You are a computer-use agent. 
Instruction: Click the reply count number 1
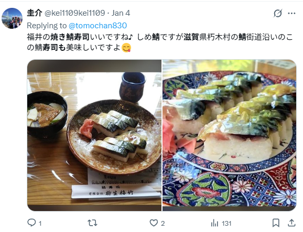coord(40,224)
